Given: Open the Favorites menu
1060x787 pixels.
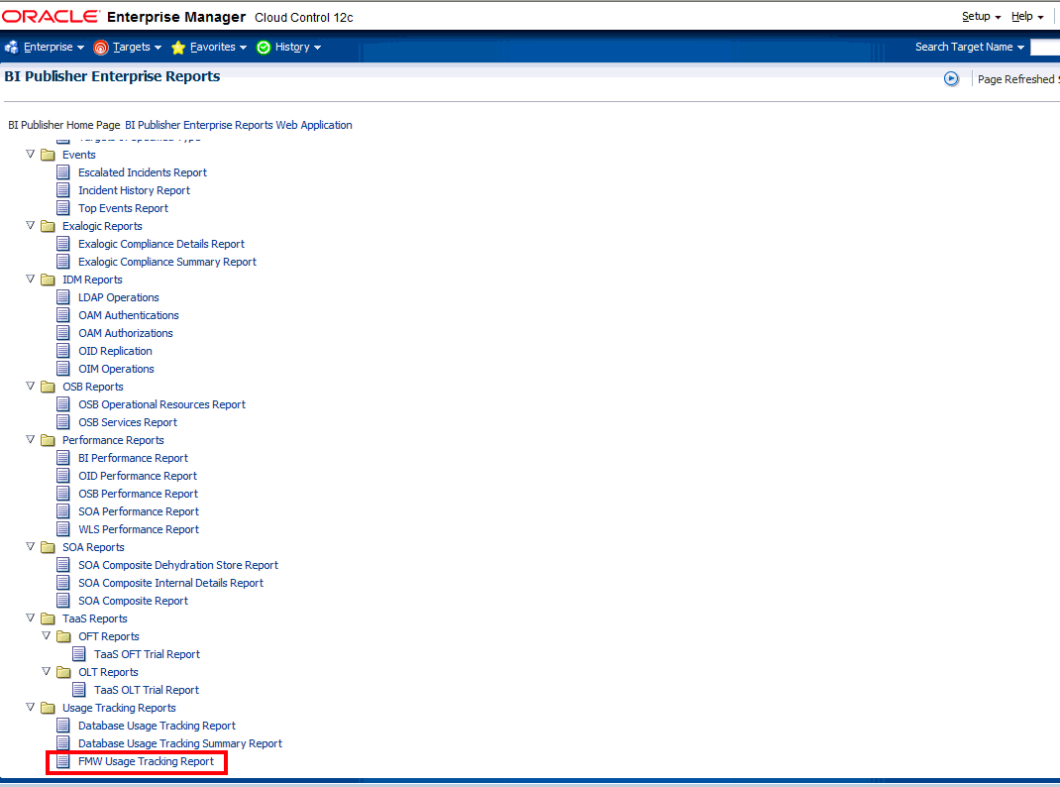Looking at the screenshot, I should point(209,47).
